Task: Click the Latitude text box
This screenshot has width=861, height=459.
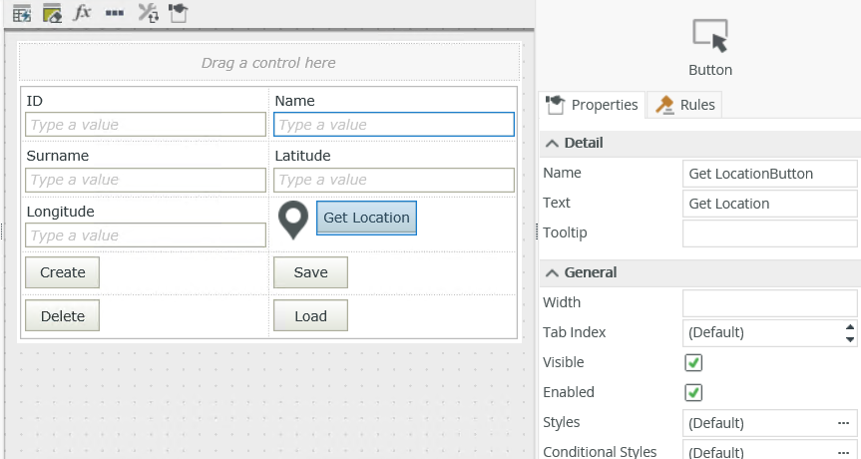Action: pos(393,180)
